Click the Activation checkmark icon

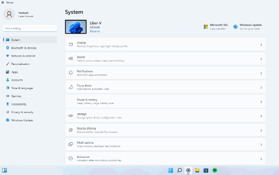(x=71, y=158)
